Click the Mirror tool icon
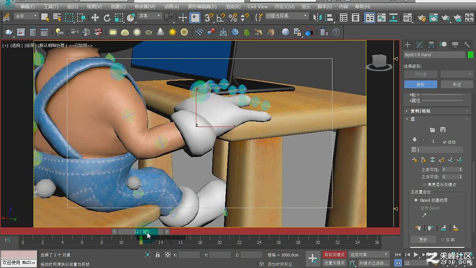This screenshot has height=268, width=476. point(317,17)
